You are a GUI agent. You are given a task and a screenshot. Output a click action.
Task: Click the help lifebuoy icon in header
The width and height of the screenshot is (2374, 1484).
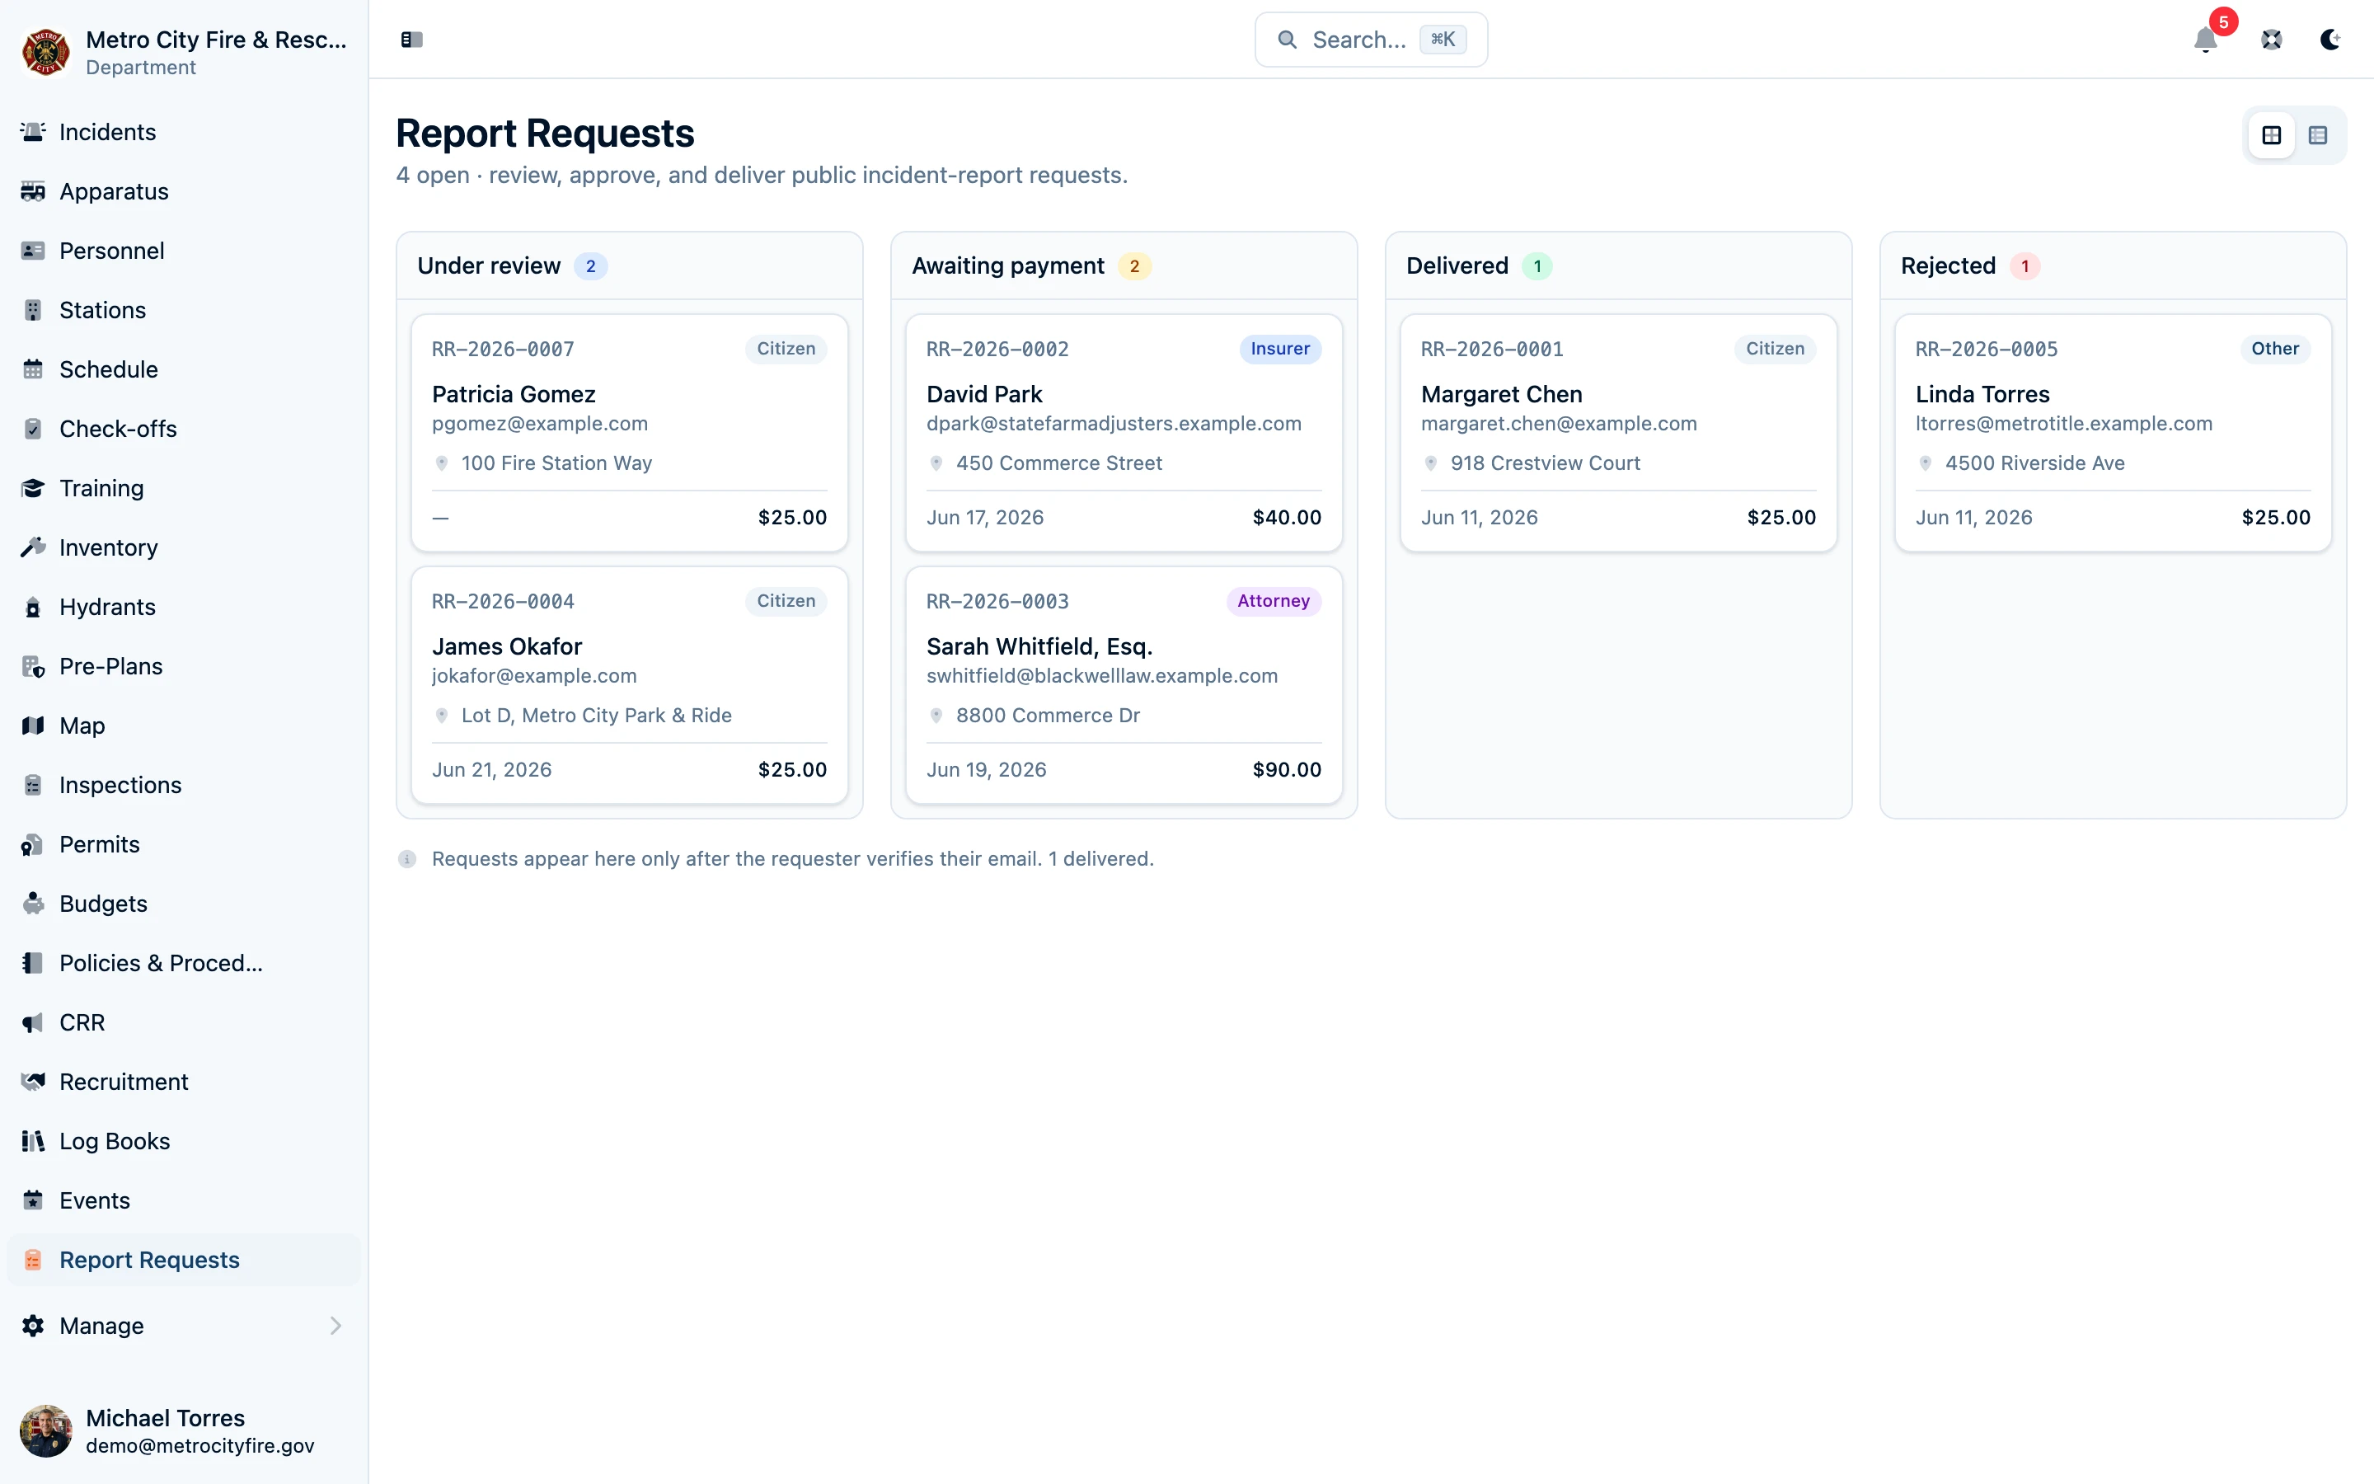[x=2272, y=40]
